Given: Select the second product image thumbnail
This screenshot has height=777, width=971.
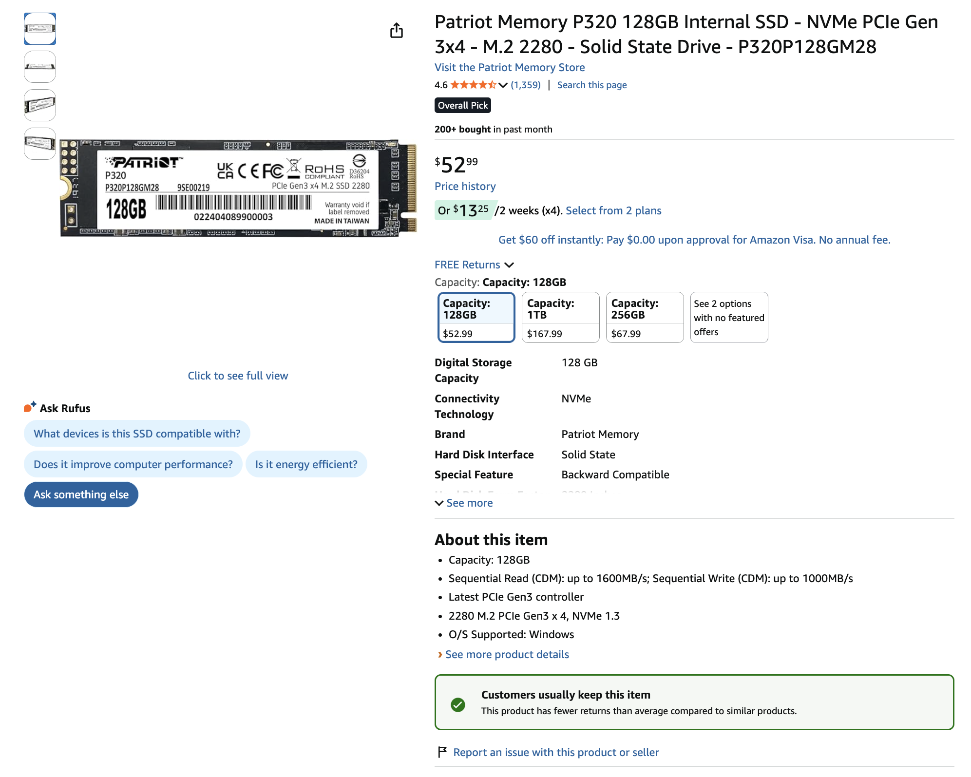Looking at the screenshot, I should 40,67.
